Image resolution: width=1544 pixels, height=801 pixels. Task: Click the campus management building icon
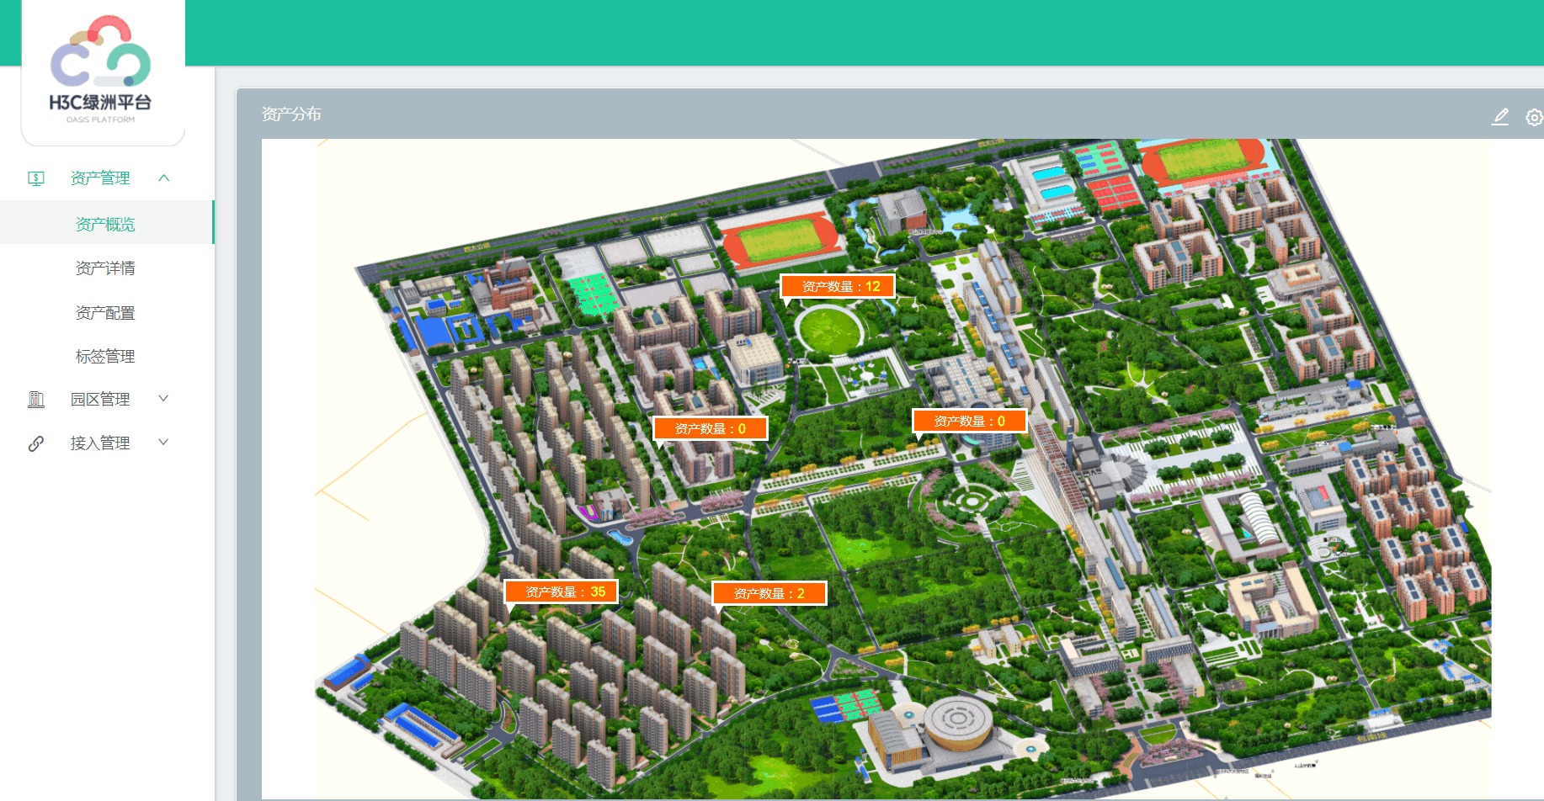coord(36,400)
